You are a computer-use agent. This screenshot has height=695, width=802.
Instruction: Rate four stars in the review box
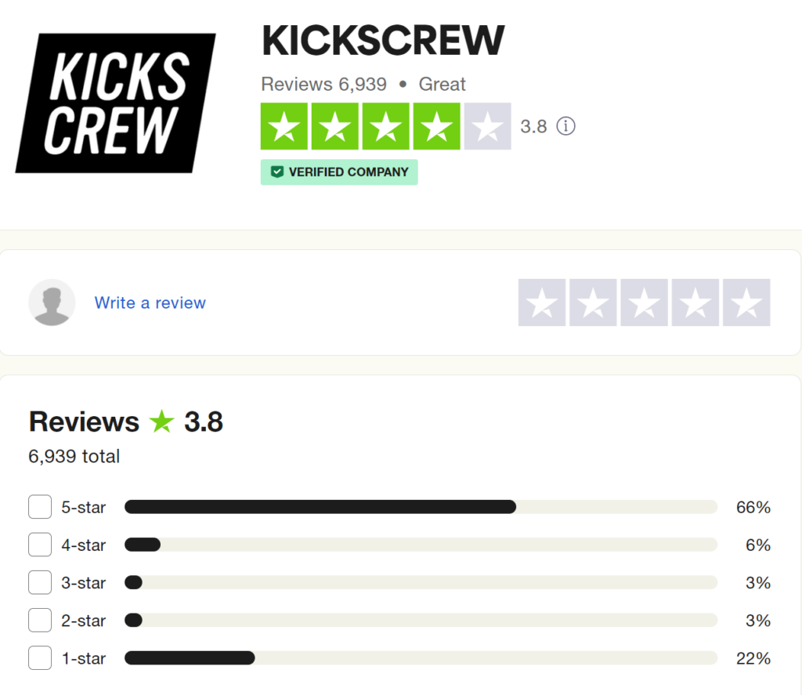click(x=695, y=302)
